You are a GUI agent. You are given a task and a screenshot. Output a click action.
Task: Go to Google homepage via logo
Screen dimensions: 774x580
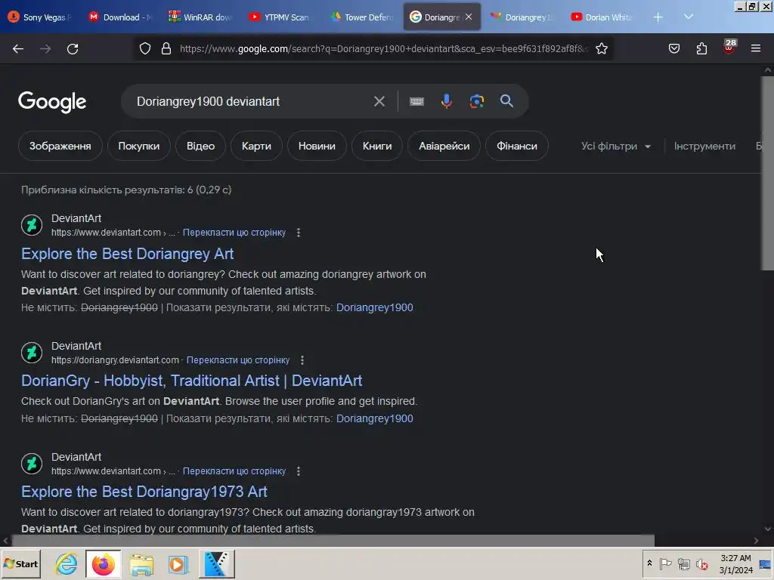tap(52, 102)
